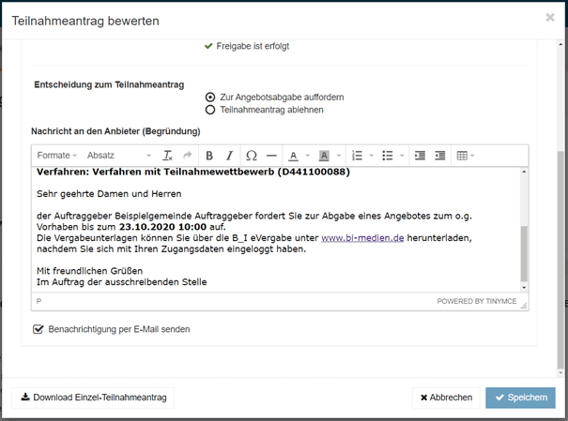Open the table insert dropdown
The width and height of the screenshot is (568, 421).
pos(465,156)
